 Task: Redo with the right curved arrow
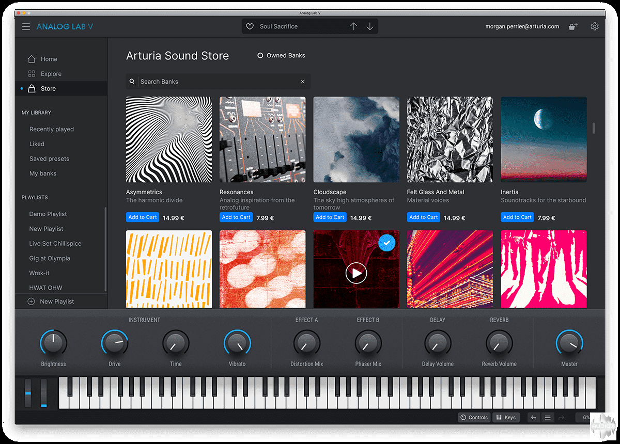(x=561, y=418)
